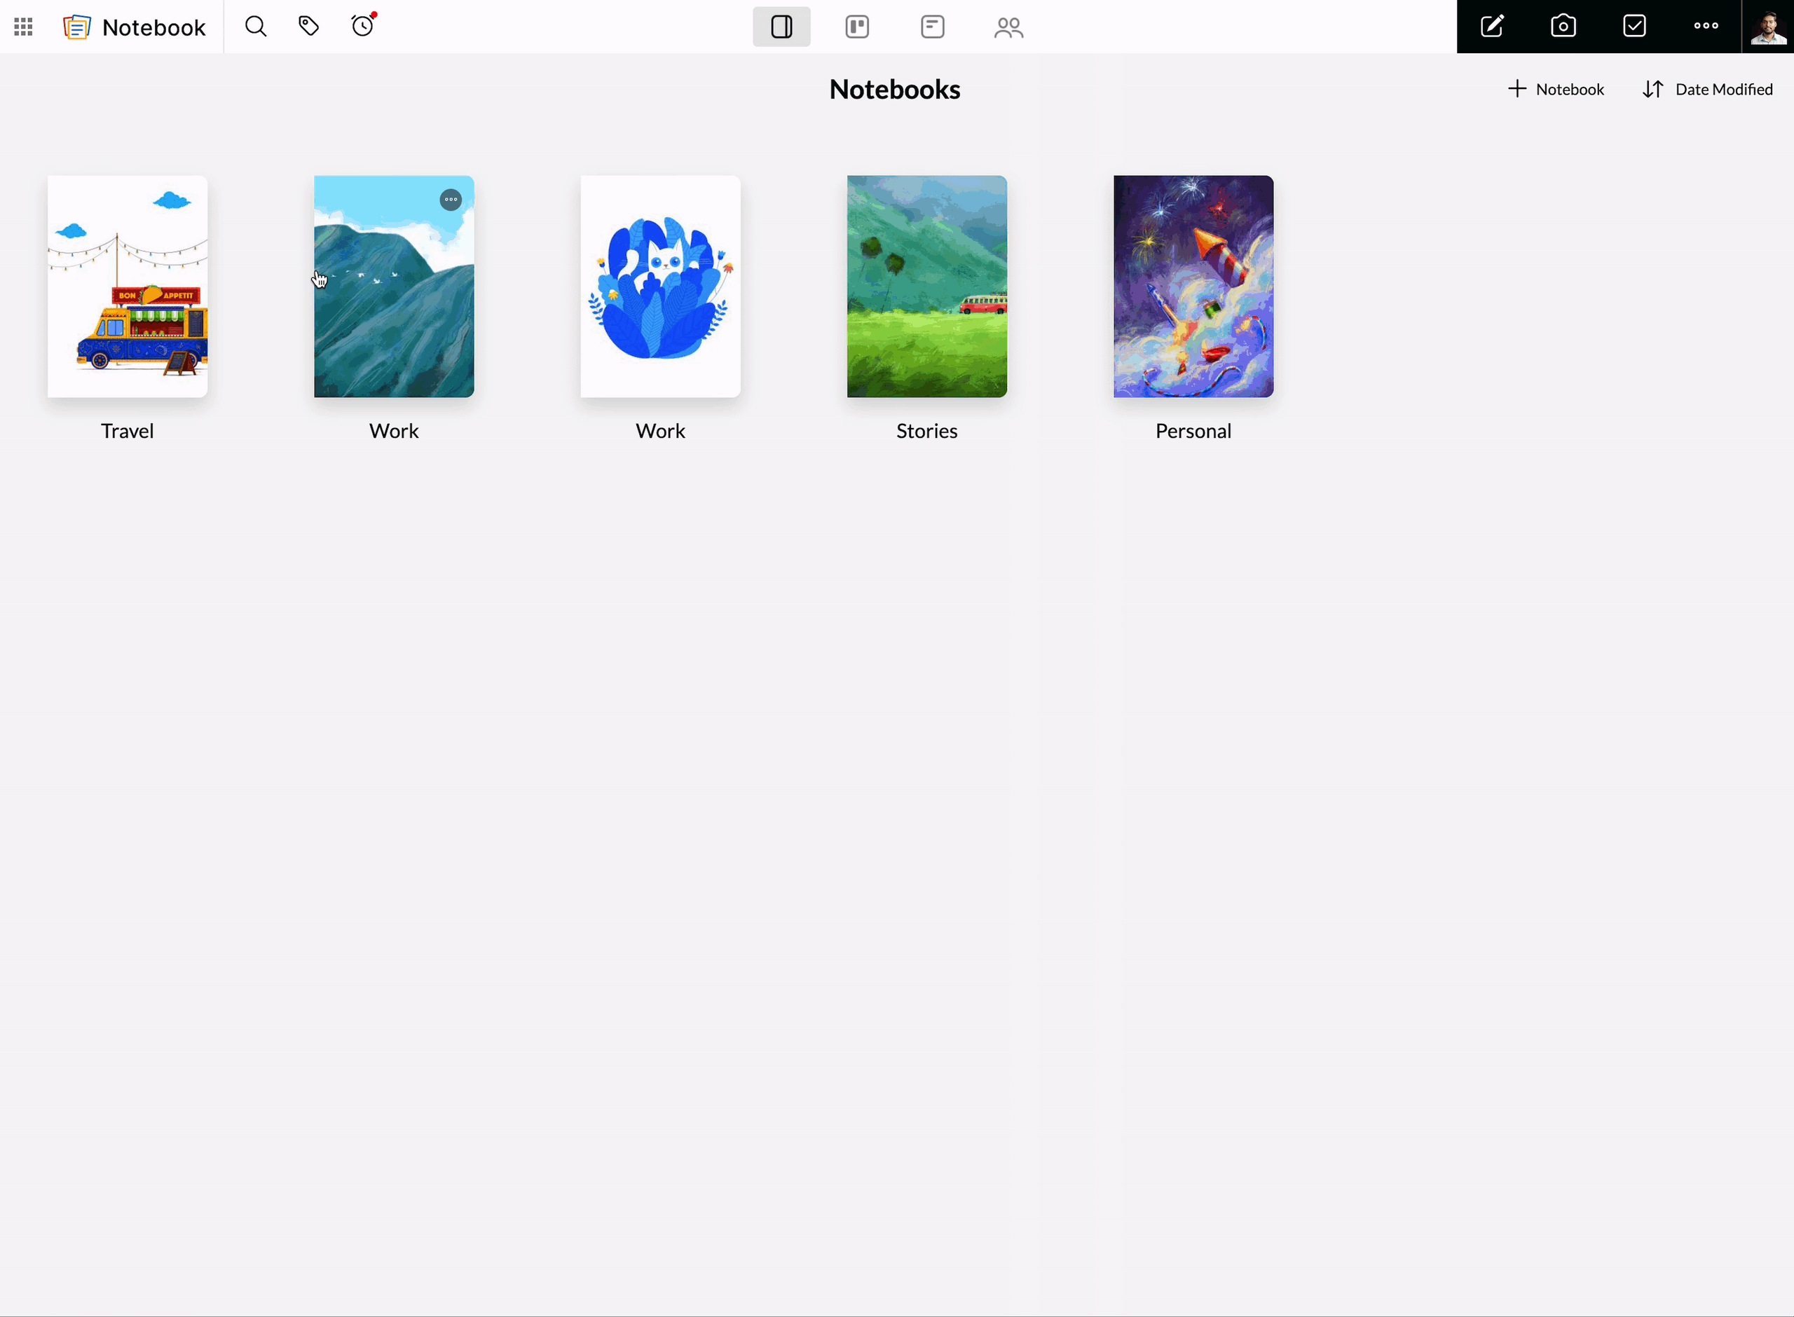Switch to all notes card view
Viewport: 1794px width, 1317px height.
point(932,27)
